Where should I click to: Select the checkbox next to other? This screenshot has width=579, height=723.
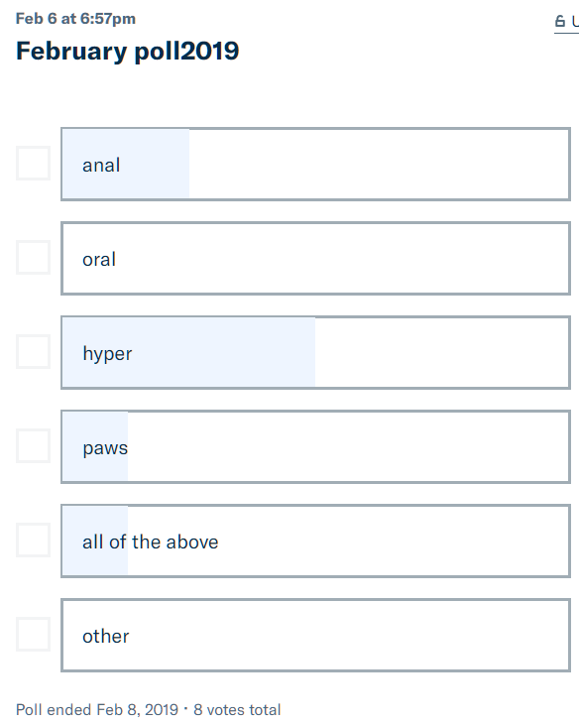pos(33,634)
